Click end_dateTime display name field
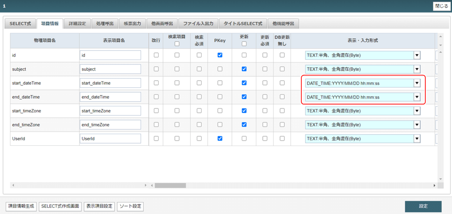The width and height of the screenshot is (452, 214). point(110,97)
